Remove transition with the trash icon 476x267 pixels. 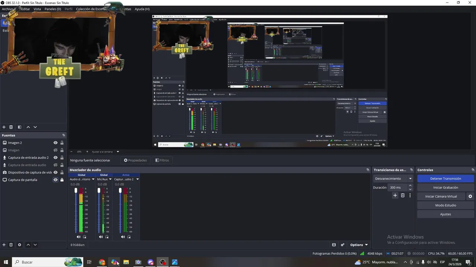coord(403,195)
